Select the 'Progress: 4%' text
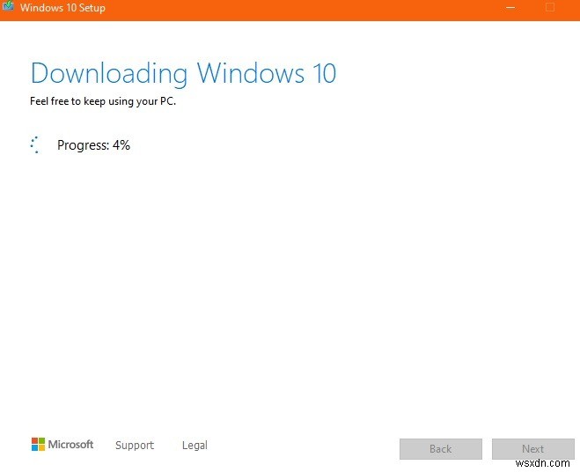The width and height of the screenshot is (580, 472). click(93, 145)
